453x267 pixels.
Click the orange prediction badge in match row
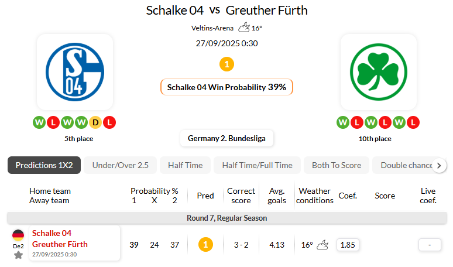(205, 245)
